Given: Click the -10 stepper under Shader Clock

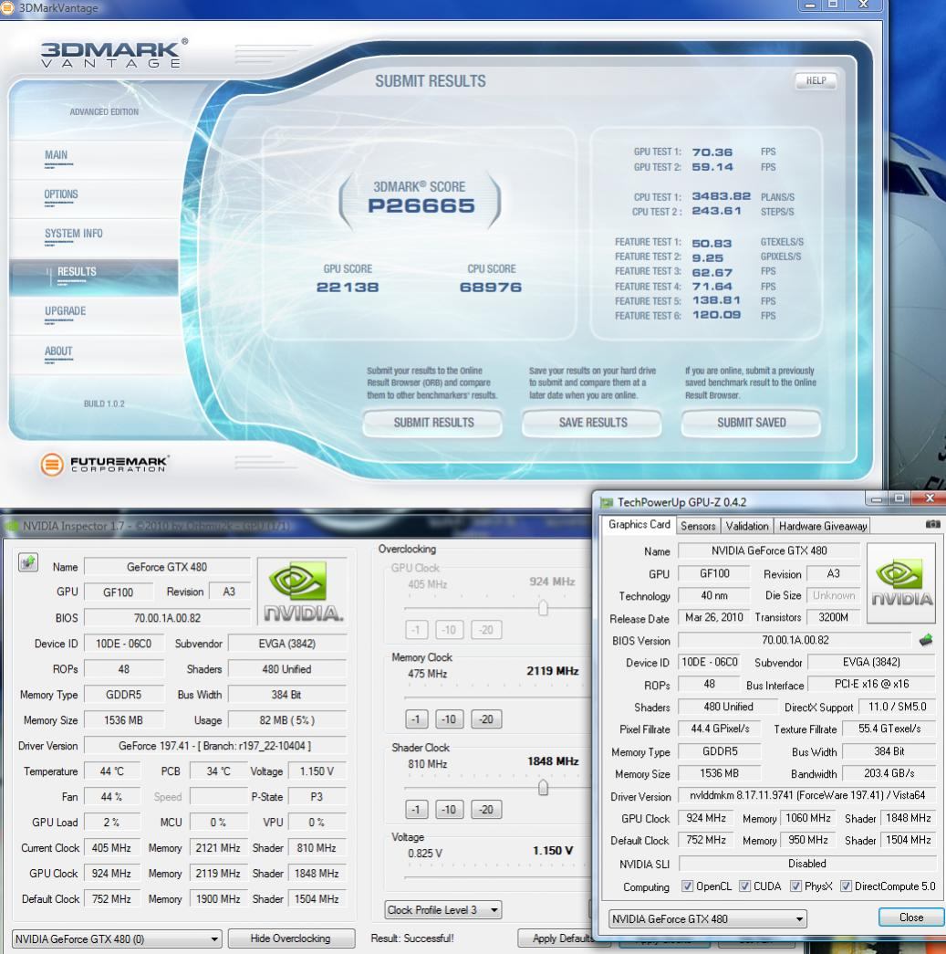Looking at the screenshot, I should (449, 809).
